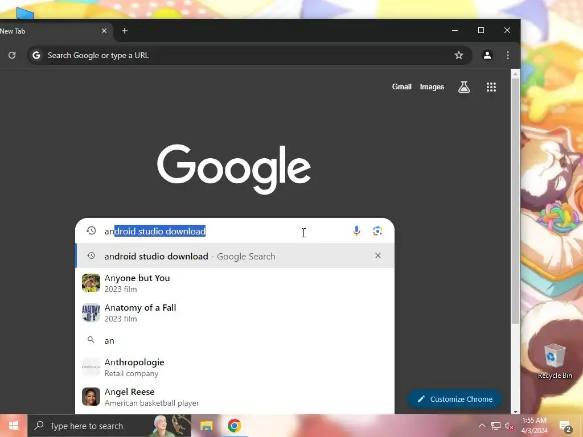Show hidden tray icons chevron
The image size is (583, 437).
pyautogui.click(x=482, y=426)
